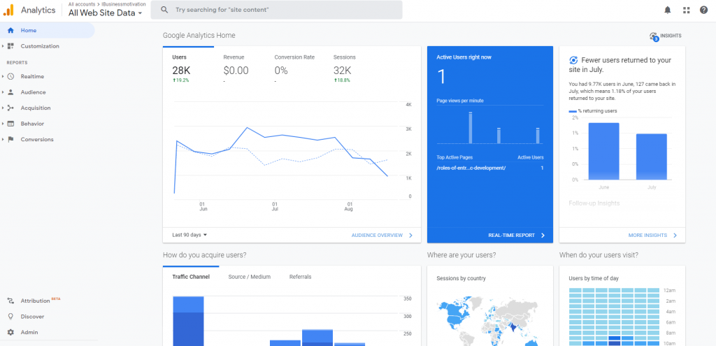Screen dimensions: 716x346
Task: Open the Real-Time Report link
Action: coord(517,235)
